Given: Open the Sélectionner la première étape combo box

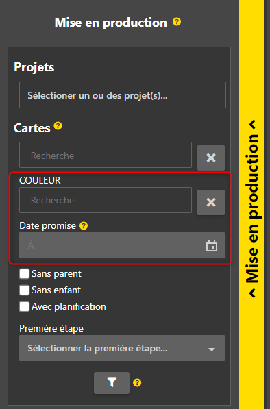Looking at the screenshot, I should (x=122, y=348).
